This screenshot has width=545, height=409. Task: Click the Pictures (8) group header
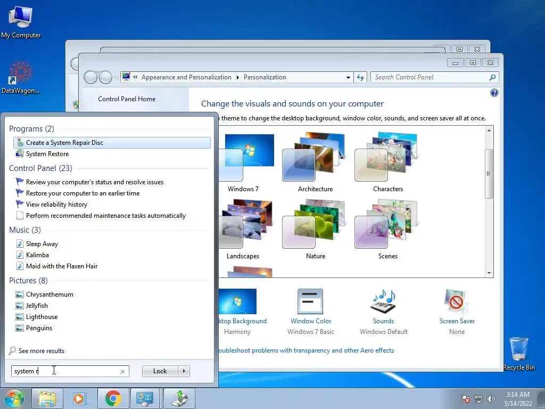point(29,280)
